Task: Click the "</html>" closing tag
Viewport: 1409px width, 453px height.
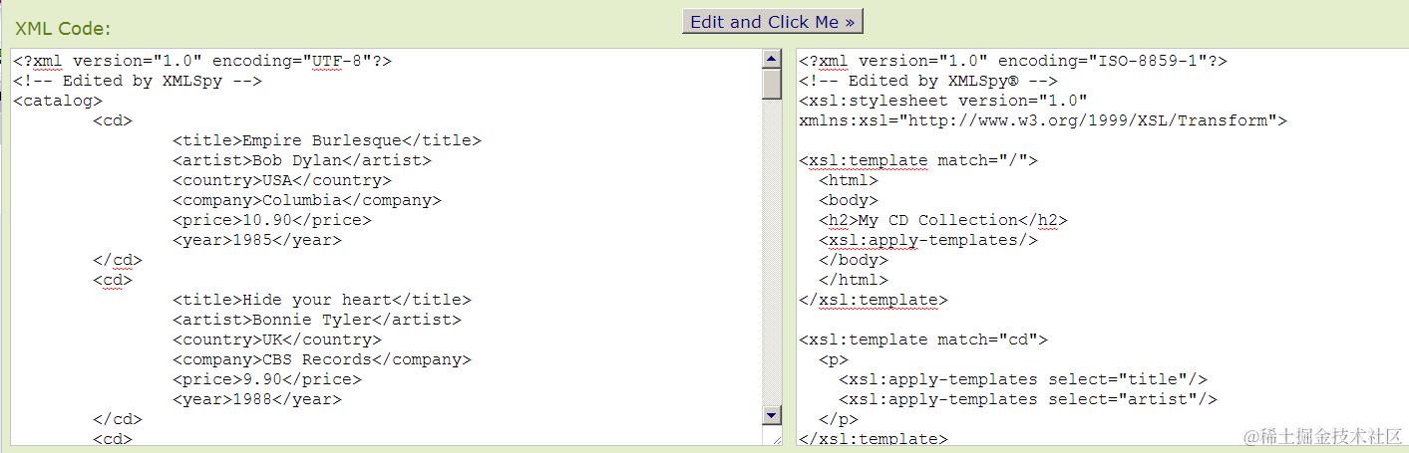Action: (x=854, y=280)
